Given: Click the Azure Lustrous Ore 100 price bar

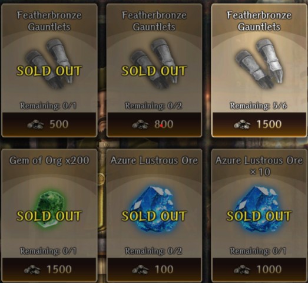Looking at the screenshot, I should tap(154, 269).
